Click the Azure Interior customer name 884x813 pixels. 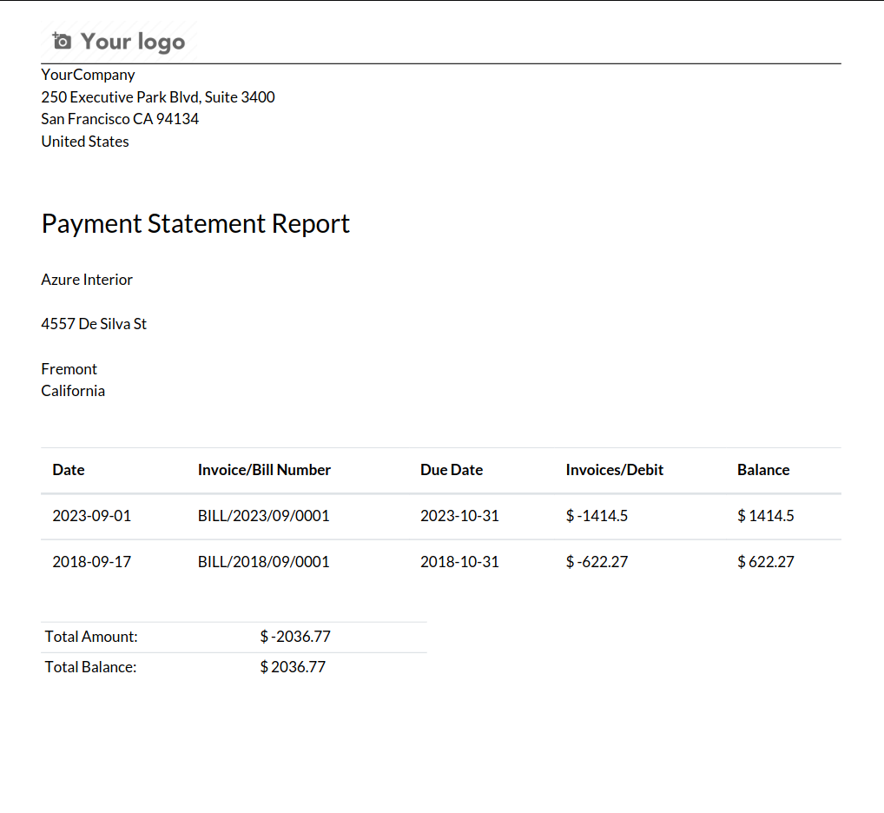pyautogui.click(x=87, y=280)
